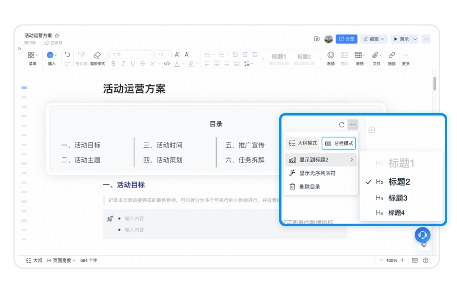Screen dimensions: 457x293
Task: Open the 页面宽度 dropdown
Action: pyautogui.click(x=61, y=260)
